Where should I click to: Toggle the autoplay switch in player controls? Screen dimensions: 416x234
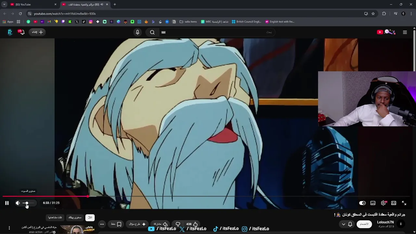pyautogui.click(x=362, y=203)
